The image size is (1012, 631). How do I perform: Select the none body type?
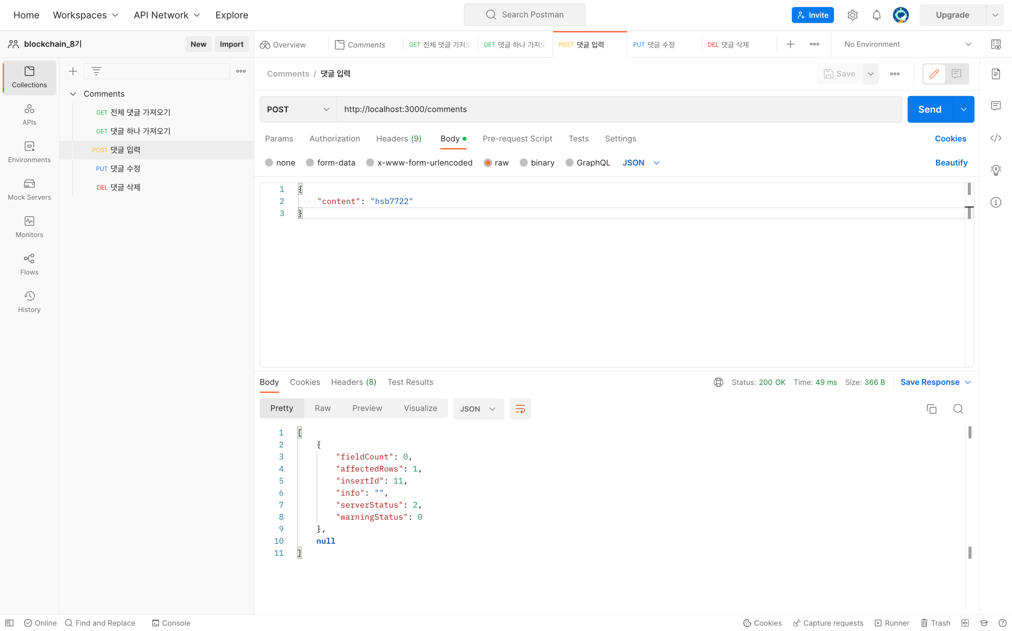269,163
